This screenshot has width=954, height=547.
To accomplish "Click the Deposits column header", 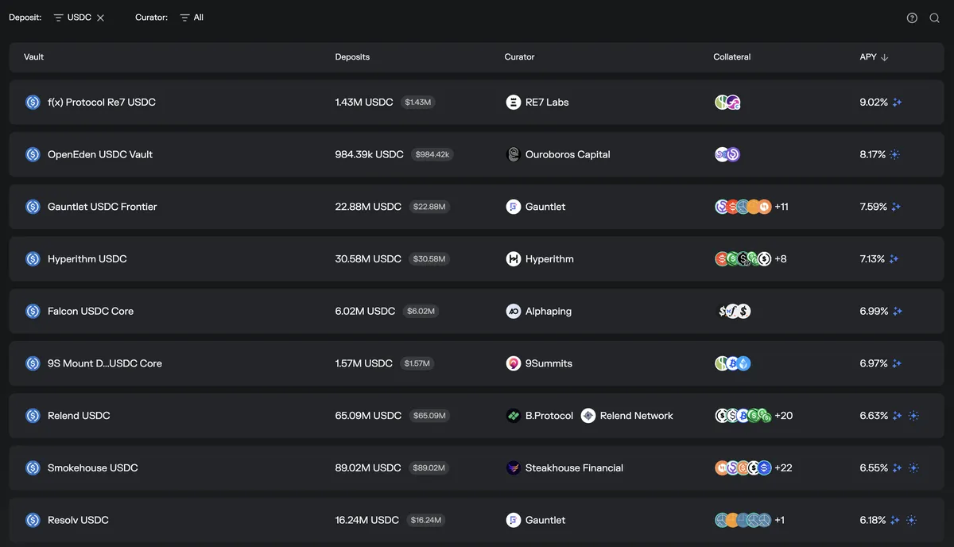I will (352, 57).
